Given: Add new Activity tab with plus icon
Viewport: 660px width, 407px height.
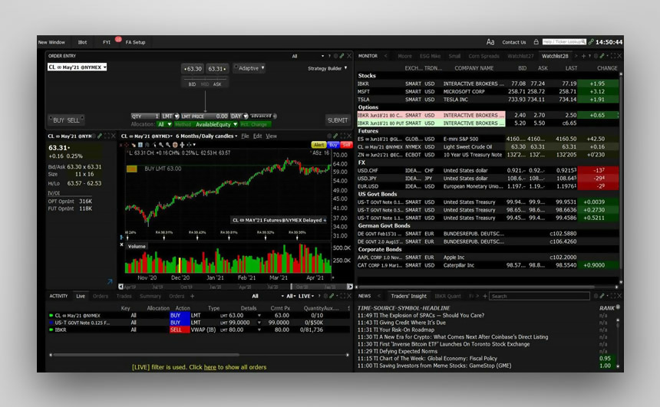Looking at the screenshot, I should pos(193,296).
